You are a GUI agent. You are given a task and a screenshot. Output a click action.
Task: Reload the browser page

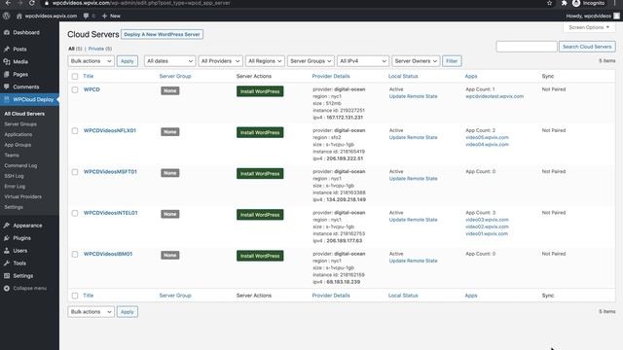[32, 3]
